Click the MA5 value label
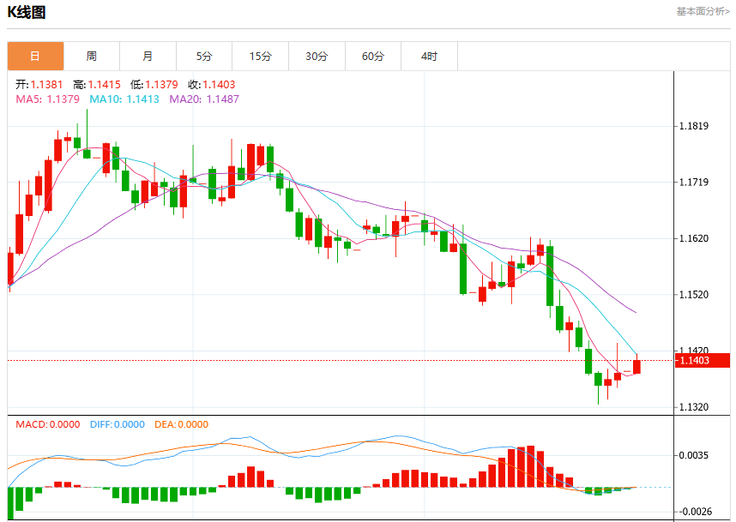Screen dimensions: 736x522 47,99
